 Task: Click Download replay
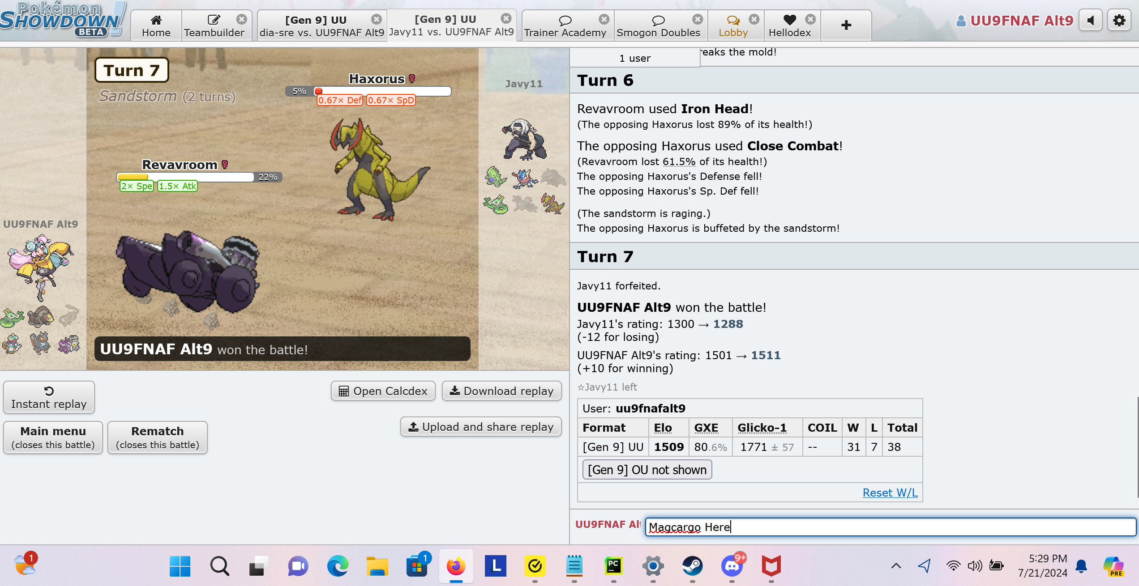point(501,391)
